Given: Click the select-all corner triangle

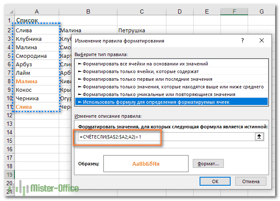Looking at the screenshot, I should click(11, 12).
